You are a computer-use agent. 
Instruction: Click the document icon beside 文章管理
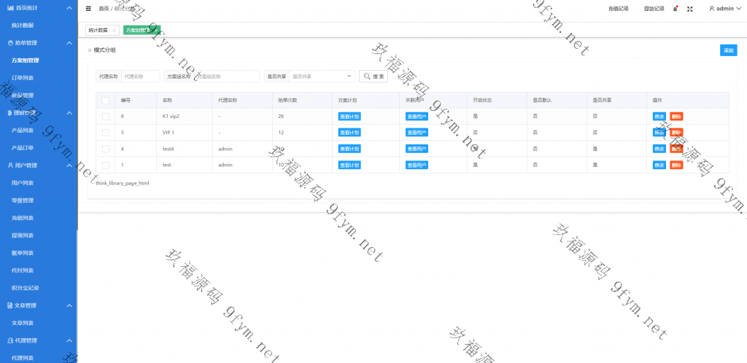click(10, 305)
